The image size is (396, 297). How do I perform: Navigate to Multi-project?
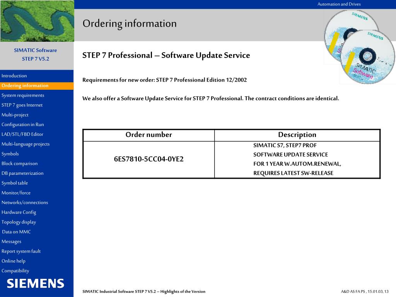15,115
